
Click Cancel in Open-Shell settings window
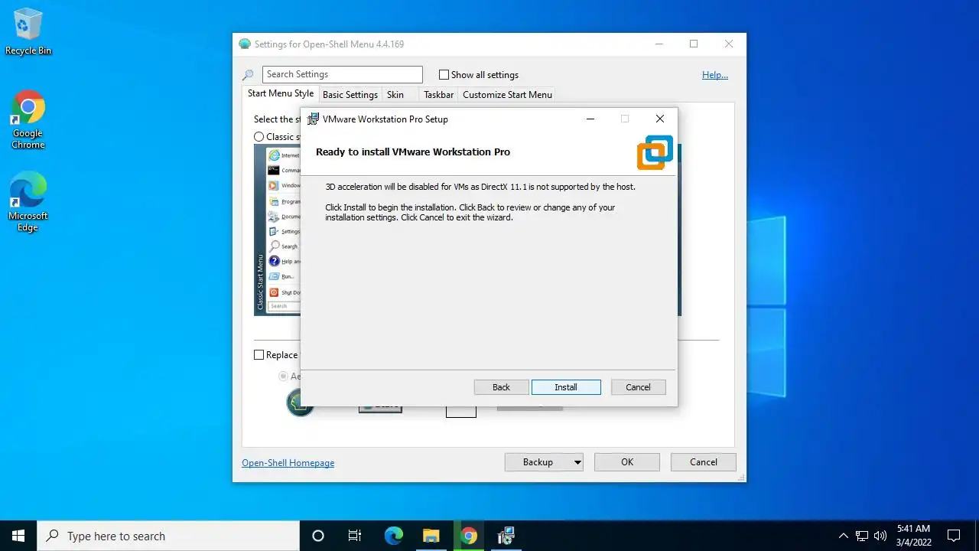coord(704,462)
